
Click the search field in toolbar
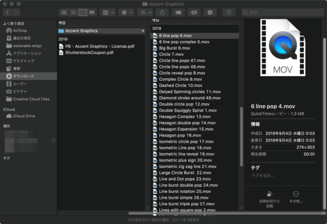pyautogui.click(x=283, y=12)
